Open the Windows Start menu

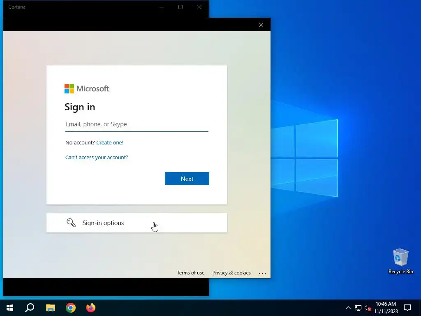tap(10, 308)
